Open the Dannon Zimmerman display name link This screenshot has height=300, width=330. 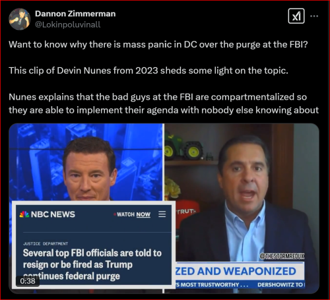coord(75,14)
